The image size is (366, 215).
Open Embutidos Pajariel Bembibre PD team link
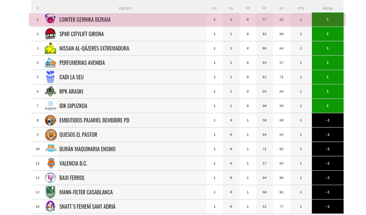(x=94, y=120)
